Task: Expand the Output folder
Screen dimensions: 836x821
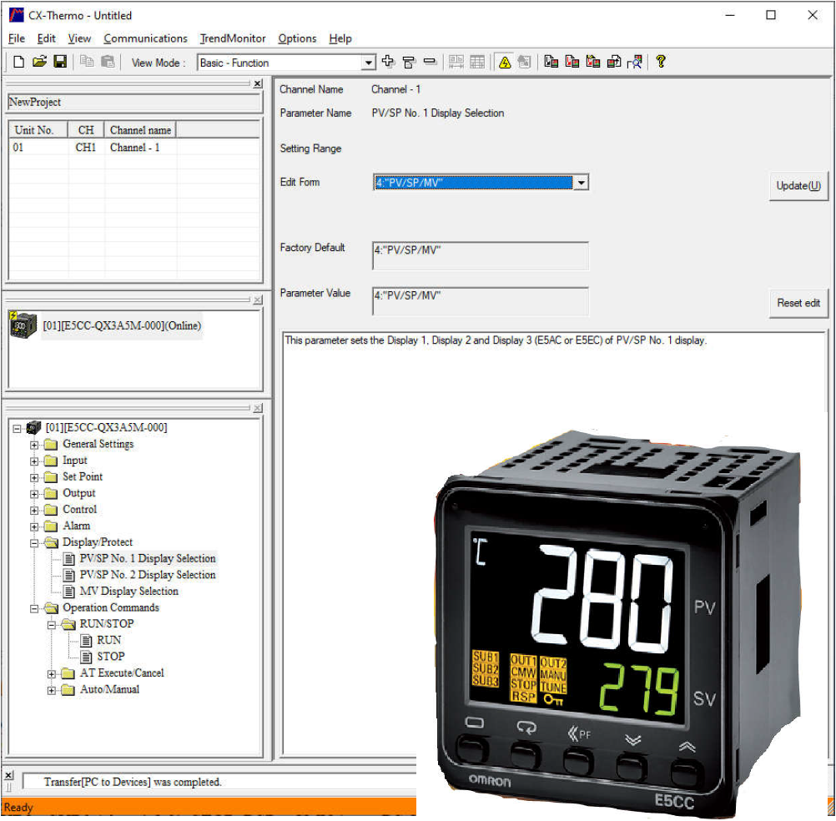Action: coord(34,494)
